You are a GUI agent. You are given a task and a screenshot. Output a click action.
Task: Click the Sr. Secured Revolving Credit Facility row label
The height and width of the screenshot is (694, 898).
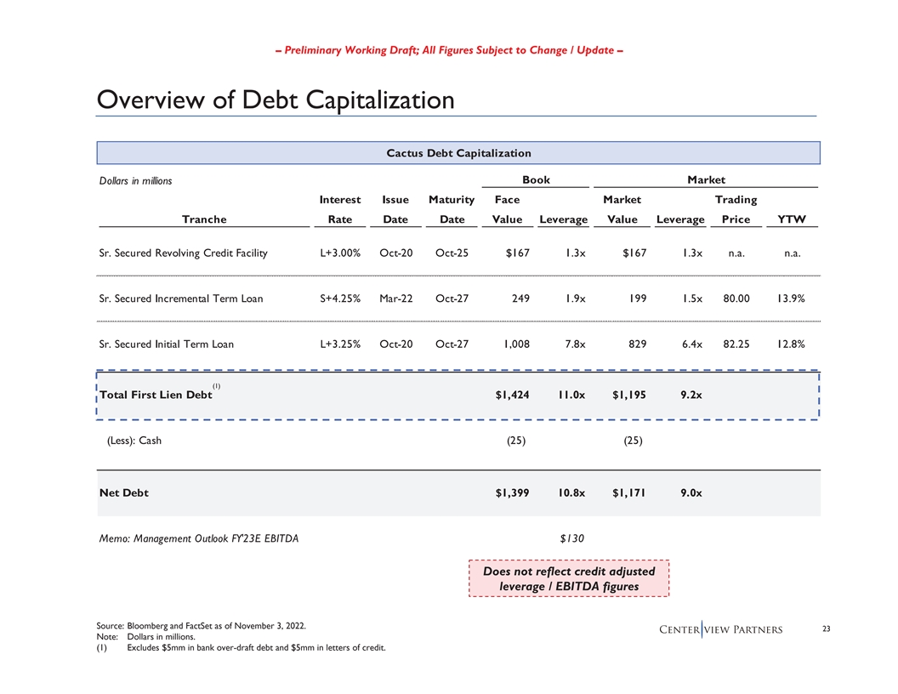click(x=183, y=253)
